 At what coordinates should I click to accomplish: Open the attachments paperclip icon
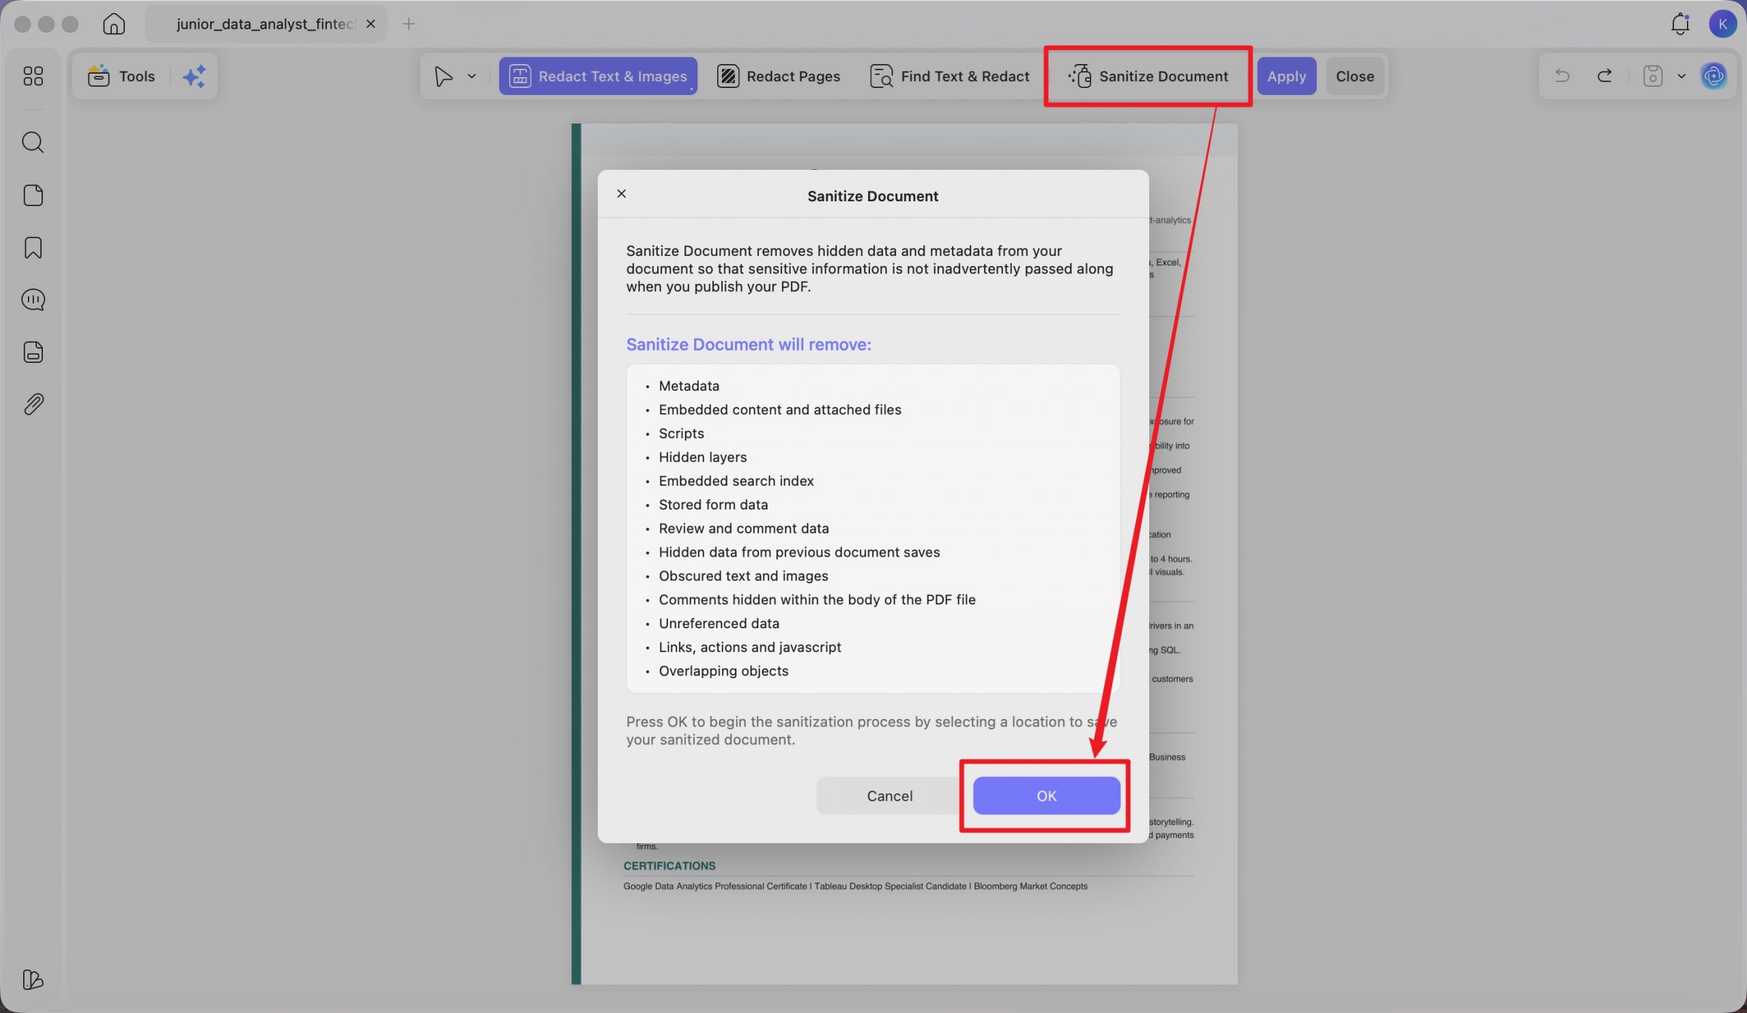(x=33, y=404)
